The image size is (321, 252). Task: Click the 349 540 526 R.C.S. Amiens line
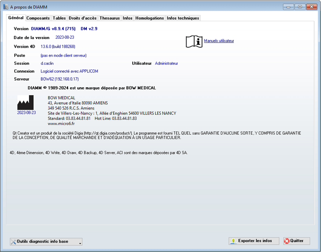71,108
